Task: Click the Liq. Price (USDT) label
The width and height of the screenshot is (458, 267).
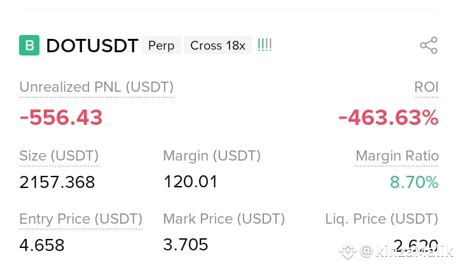Action: coord(382,219)
